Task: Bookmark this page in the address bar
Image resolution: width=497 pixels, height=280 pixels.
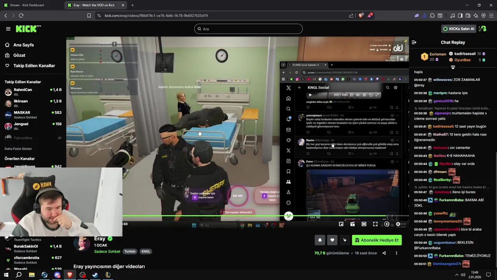Action: (89, 16)
